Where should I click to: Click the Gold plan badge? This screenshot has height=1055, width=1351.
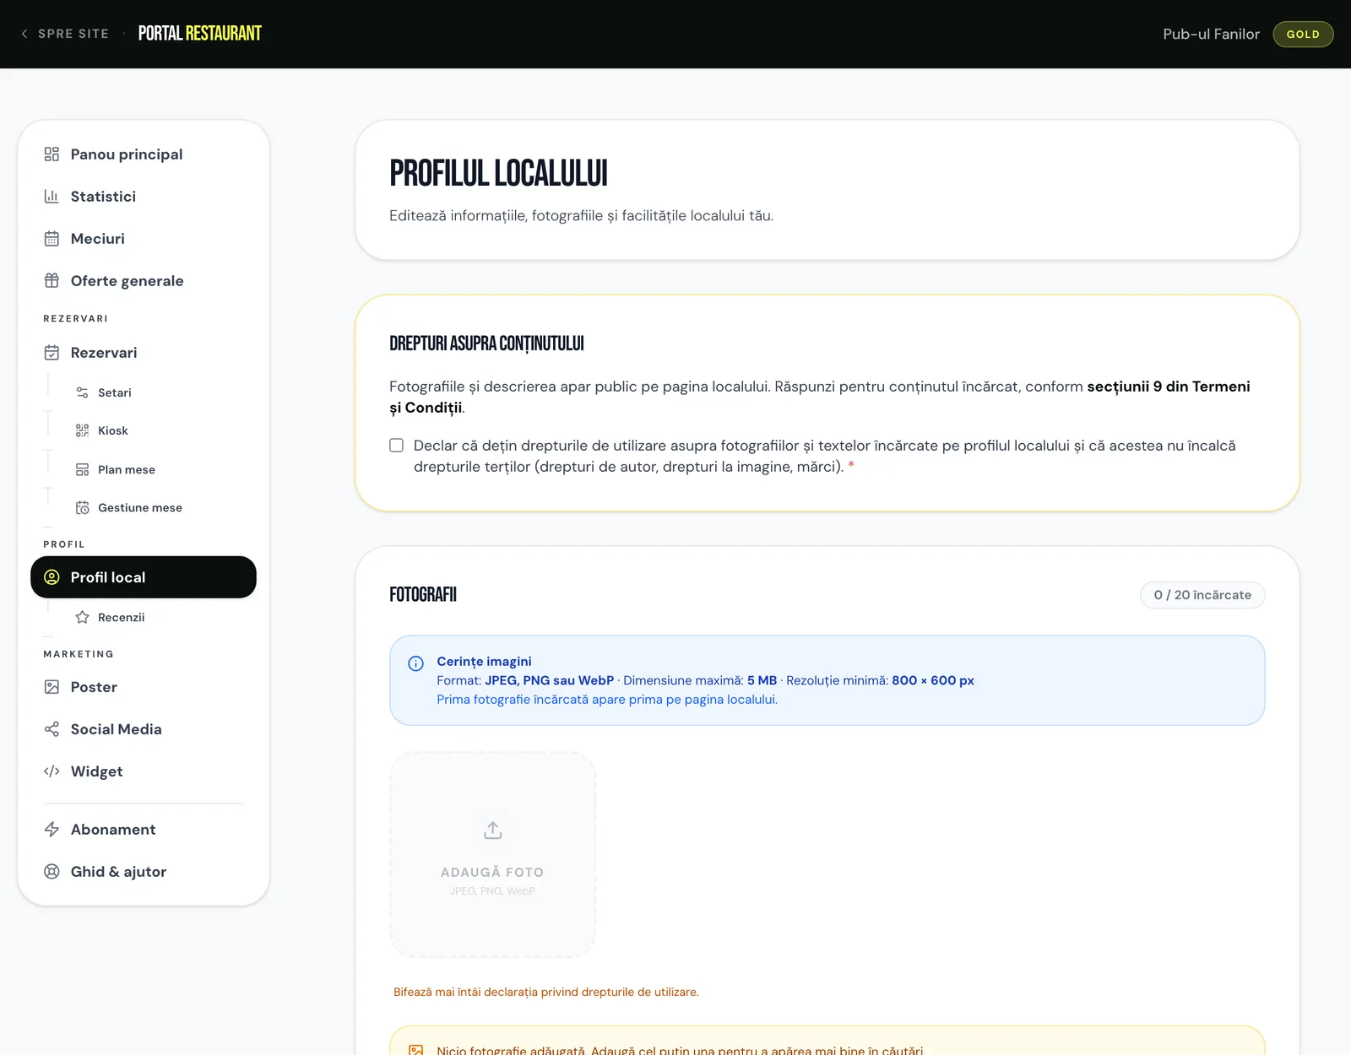pos(1303,34)
